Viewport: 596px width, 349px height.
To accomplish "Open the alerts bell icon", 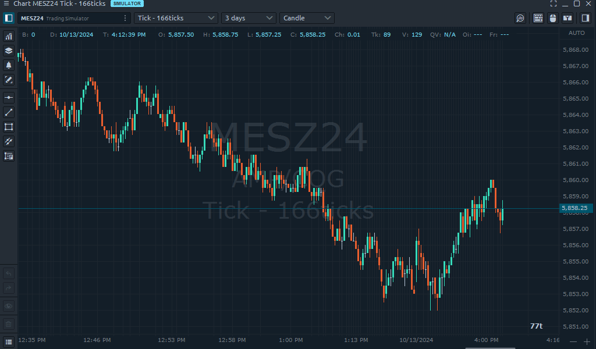I will pos(9,65).
